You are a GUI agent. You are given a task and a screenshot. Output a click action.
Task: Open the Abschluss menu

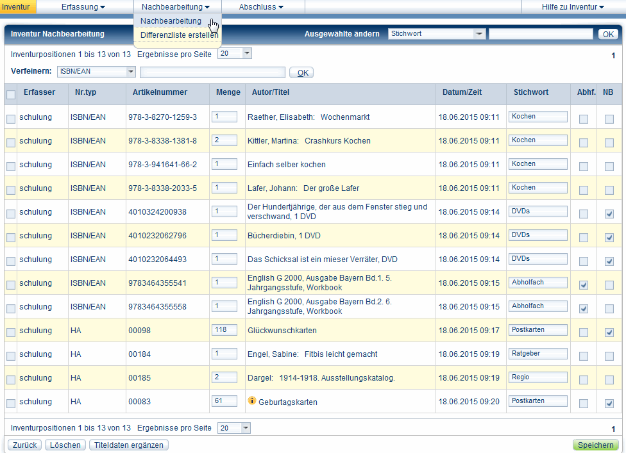point(261,7)
